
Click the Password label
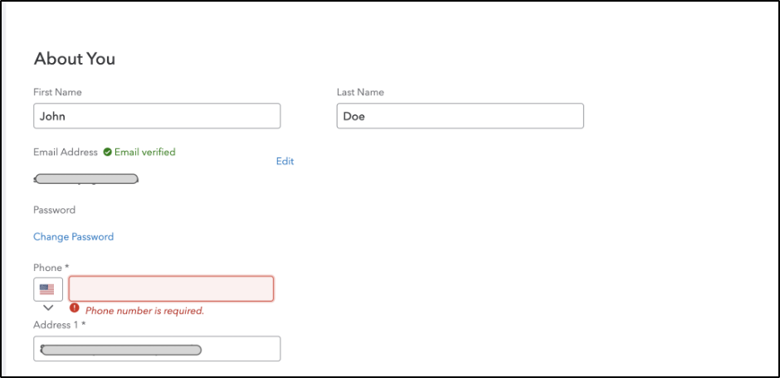coord(54,210)
